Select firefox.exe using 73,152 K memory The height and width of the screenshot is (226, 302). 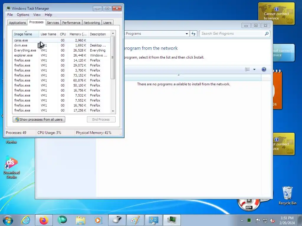[x=61, y=75]
